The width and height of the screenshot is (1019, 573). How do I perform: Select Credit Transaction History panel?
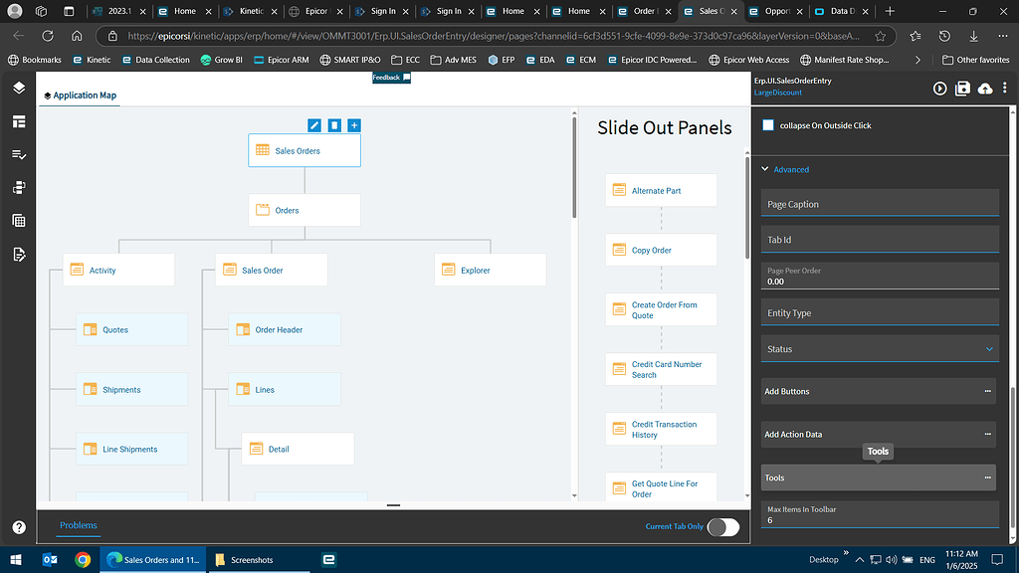point(661,429)
